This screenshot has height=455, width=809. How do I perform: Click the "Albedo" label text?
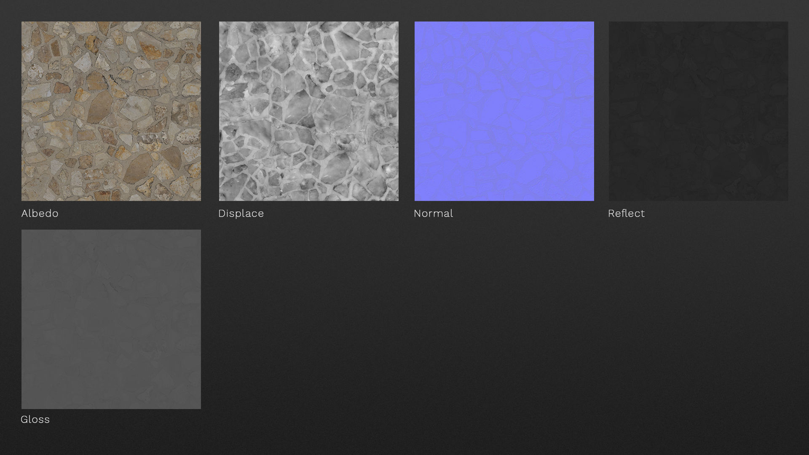click(x=40, y=214)
